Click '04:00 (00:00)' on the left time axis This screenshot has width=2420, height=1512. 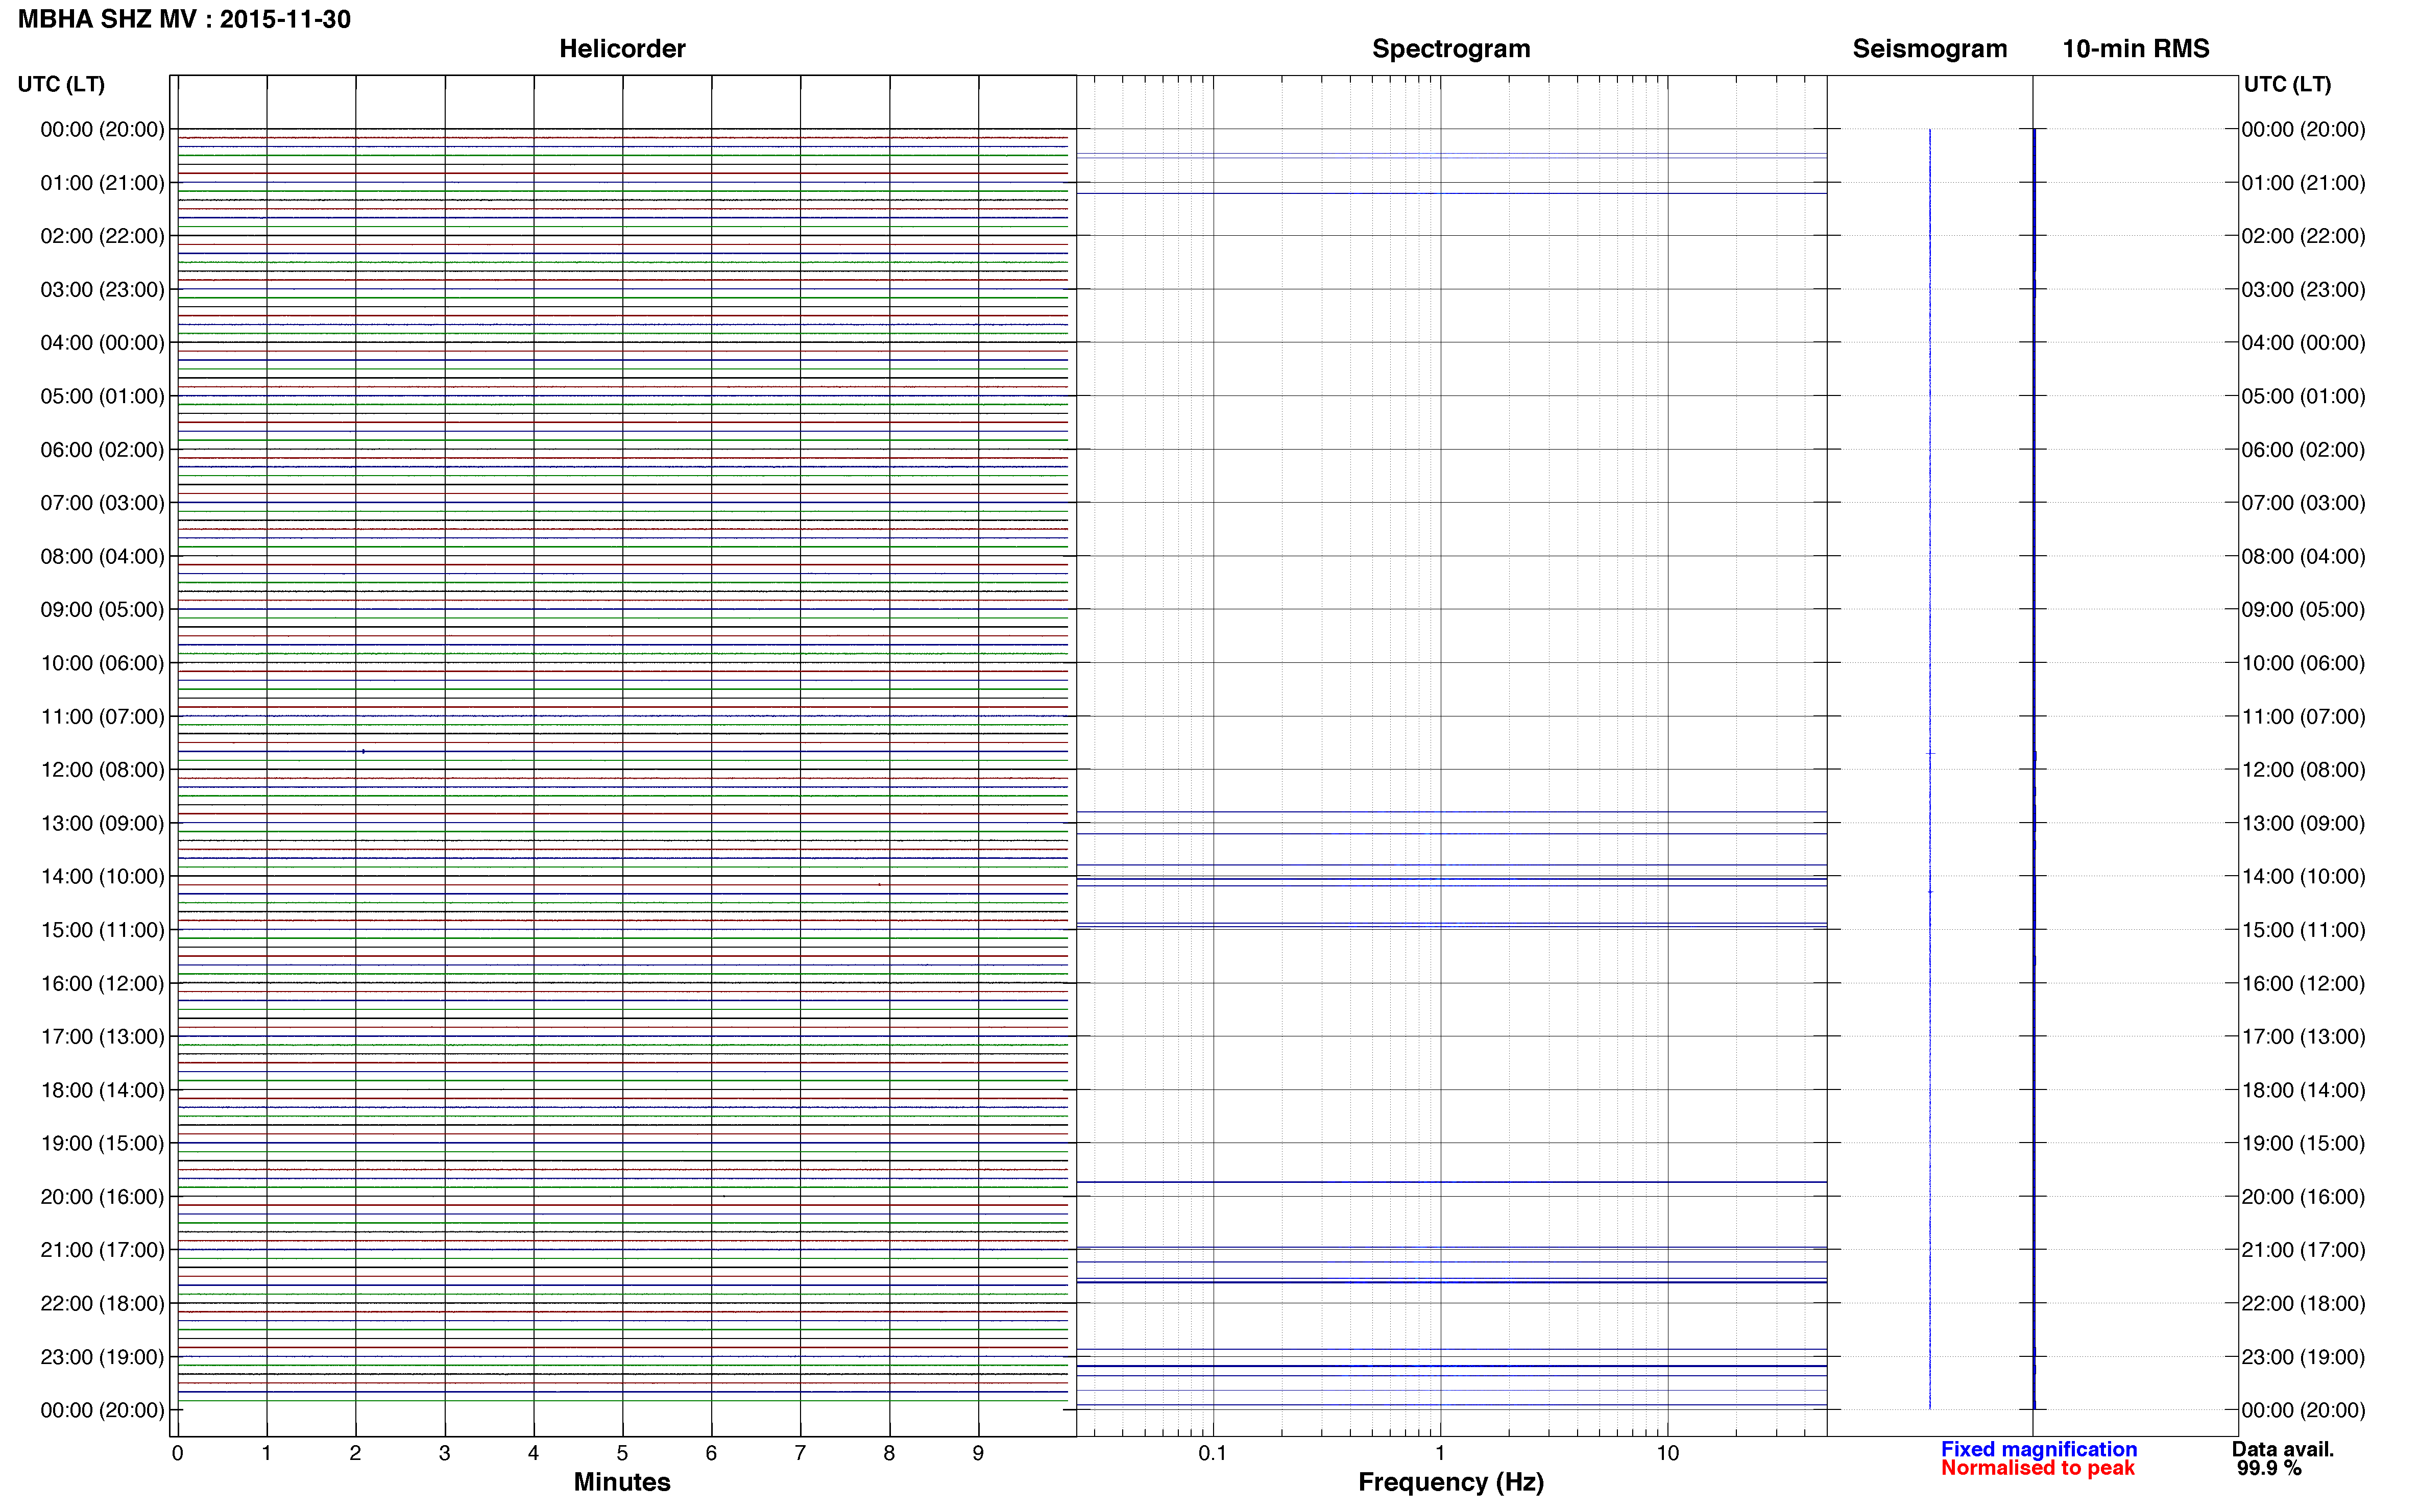[102, 343]
